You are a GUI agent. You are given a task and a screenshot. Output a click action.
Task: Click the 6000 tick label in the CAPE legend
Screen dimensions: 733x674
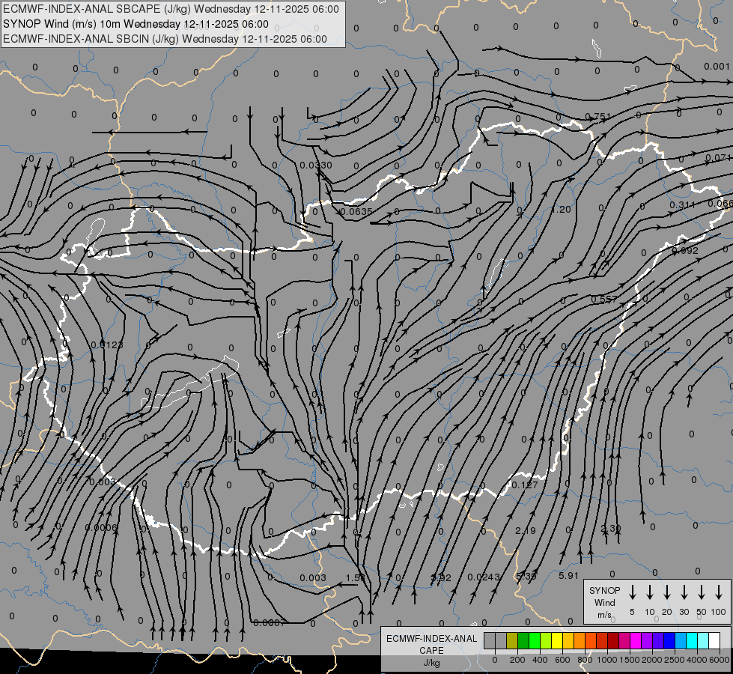(x=720, y=660)
